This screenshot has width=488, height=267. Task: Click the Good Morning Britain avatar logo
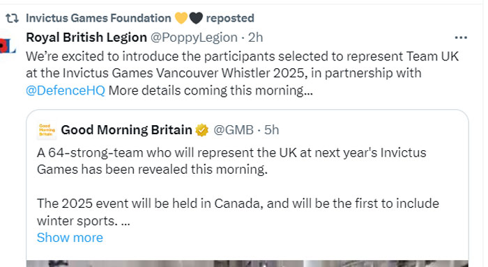[47, 130]
